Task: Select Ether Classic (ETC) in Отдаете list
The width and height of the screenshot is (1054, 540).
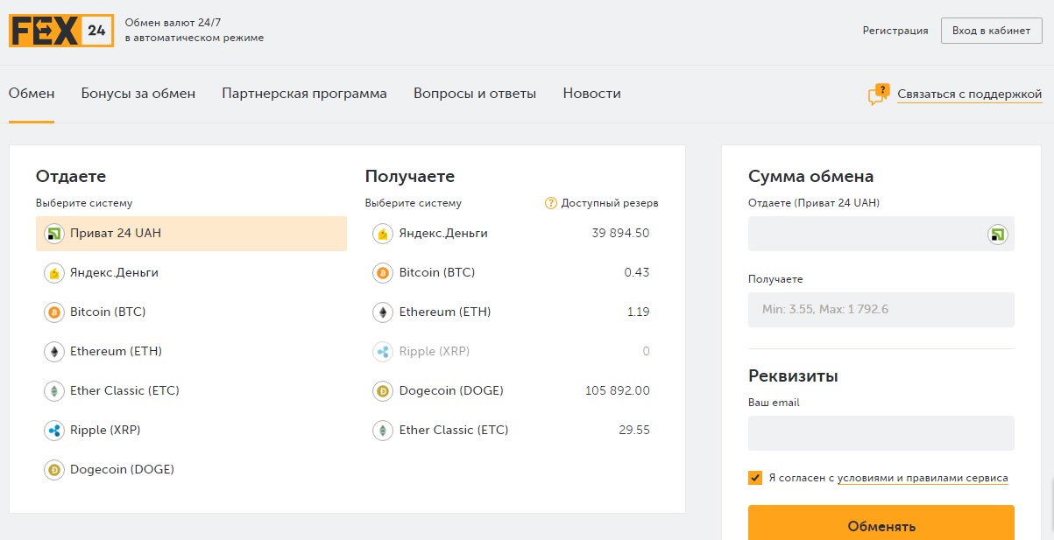Action: (124, 391)
